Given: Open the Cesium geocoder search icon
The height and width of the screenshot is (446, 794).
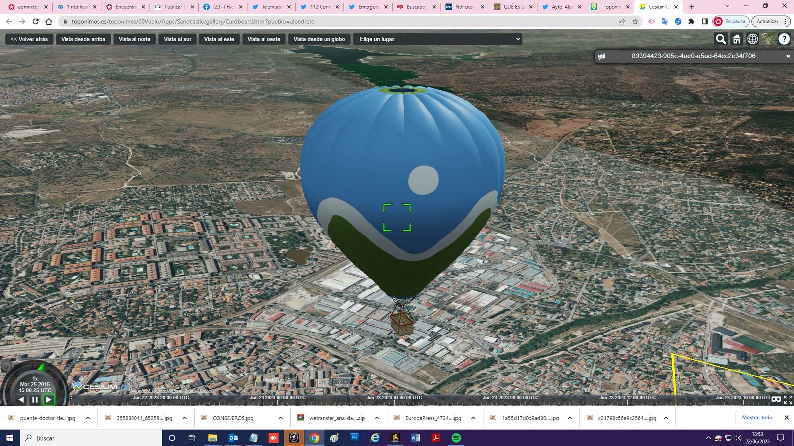Looking at the screenshot, I should click(721, 39).
